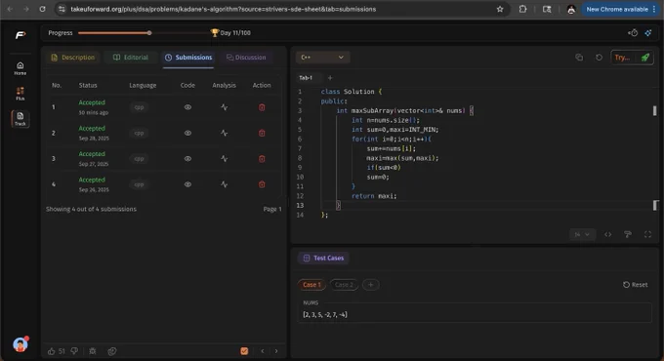
Task: Open analysis for submission 2
Action: click(x=224, y=134)
